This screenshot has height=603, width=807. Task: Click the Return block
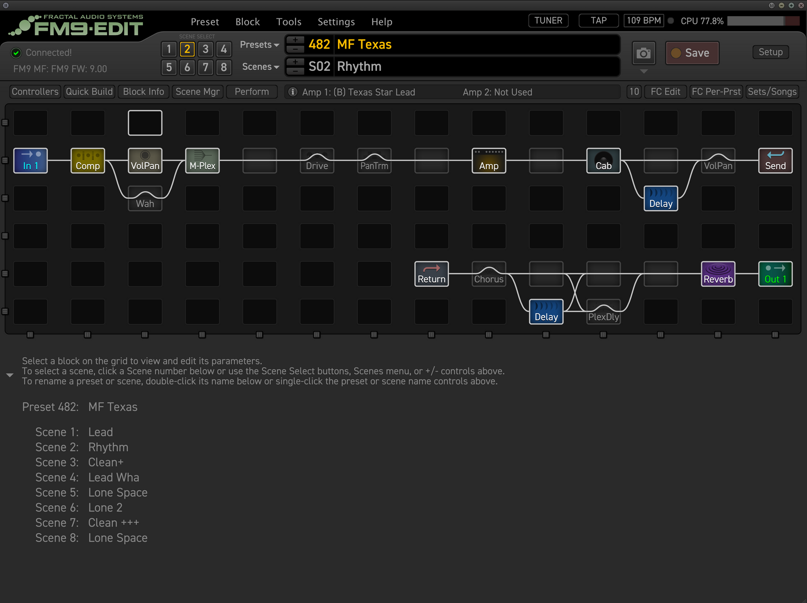[x=431, y=274]
